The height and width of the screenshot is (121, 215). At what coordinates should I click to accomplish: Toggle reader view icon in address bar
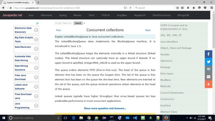click(x=125, y=8)
